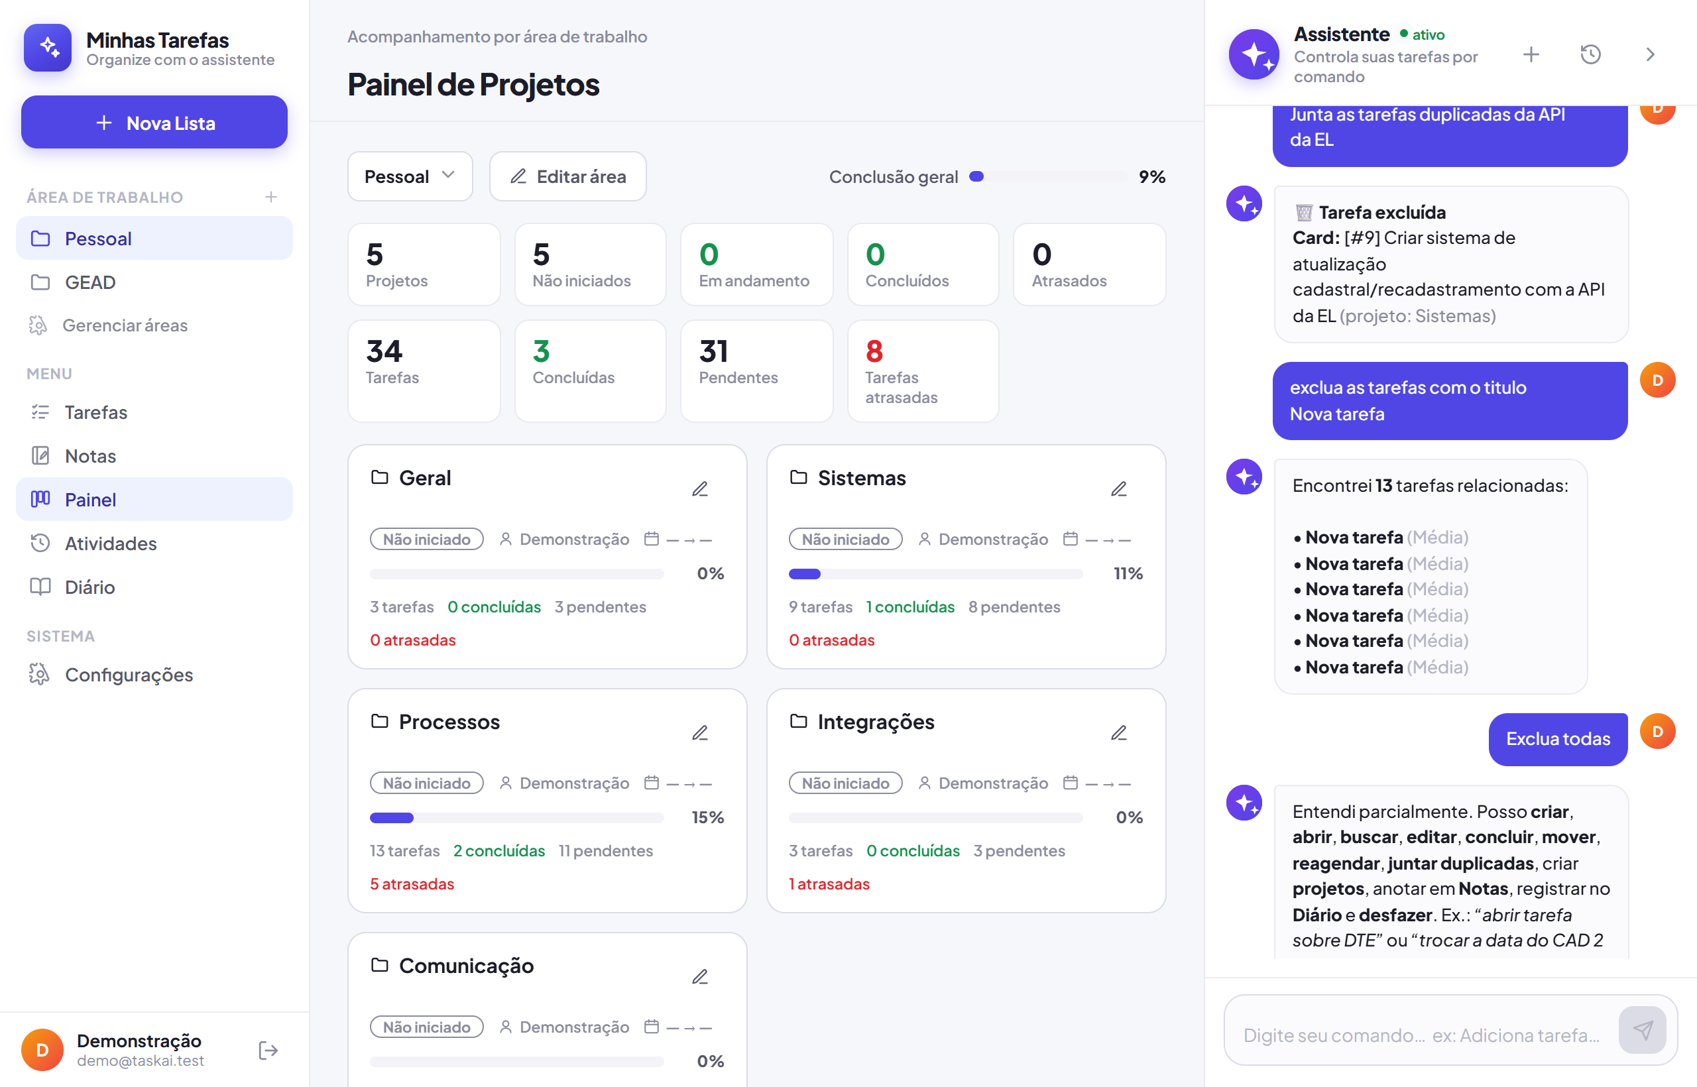
Task: Click calendar icon on Sistemas card
Action: 1070,540
